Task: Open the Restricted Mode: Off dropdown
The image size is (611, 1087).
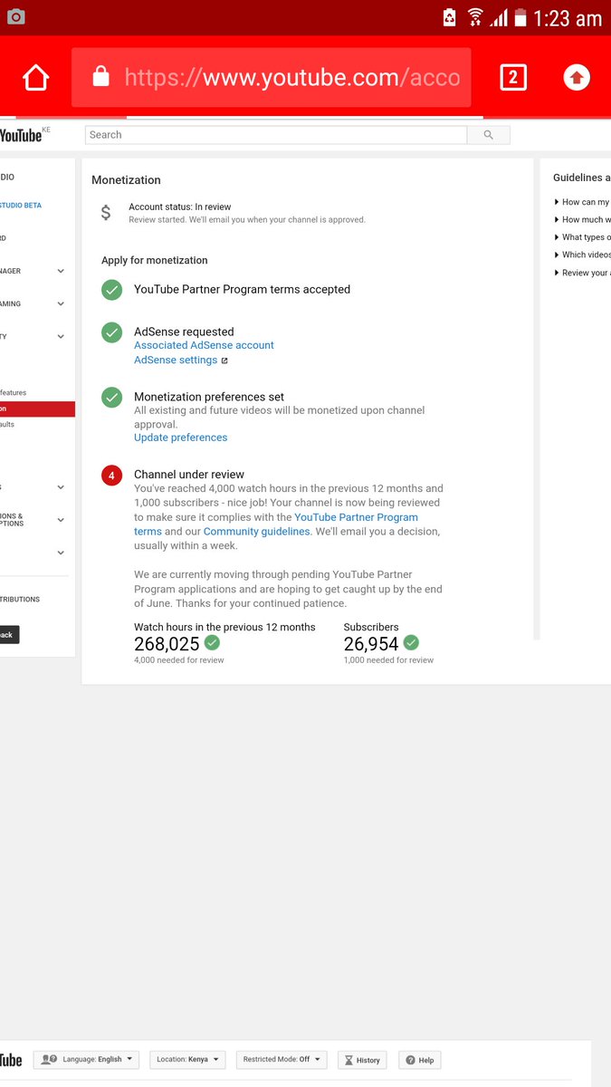Action: tap(282, 1059)
